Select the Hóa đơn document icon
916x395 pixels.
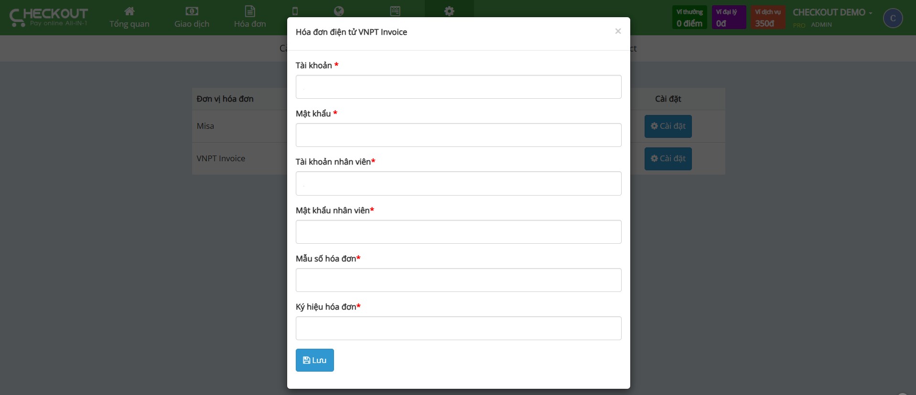250,11
